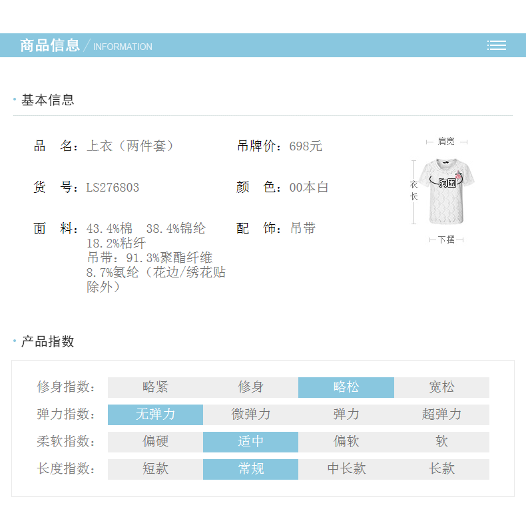Select 常规 length option
526x507 pixels.
coord(251,469)
